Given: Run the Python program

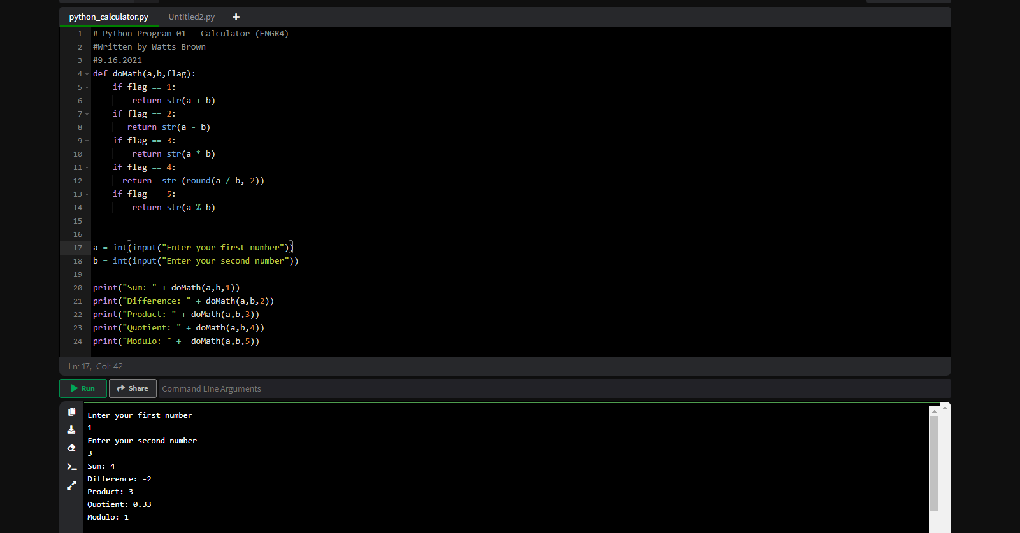Looking at the screenshot, I should click(83, 388).
